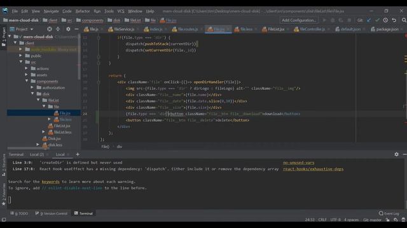Click the Terminal tool window button
The height and width of the screenshot is (228, 407).
click(x=83, y=213)
